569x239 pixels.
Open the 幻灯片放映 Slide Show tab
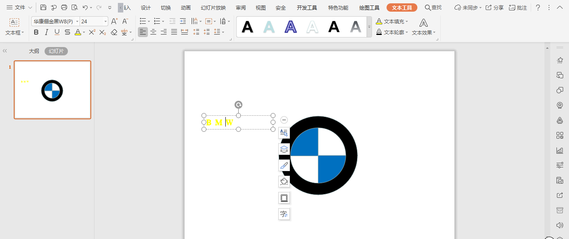pos(213,7)
